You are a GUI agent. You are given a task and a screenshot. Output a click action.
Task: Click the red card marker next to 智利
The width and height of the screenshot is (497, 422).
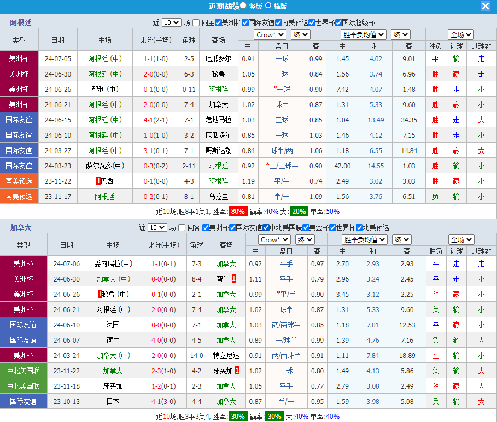pos(234,279)
